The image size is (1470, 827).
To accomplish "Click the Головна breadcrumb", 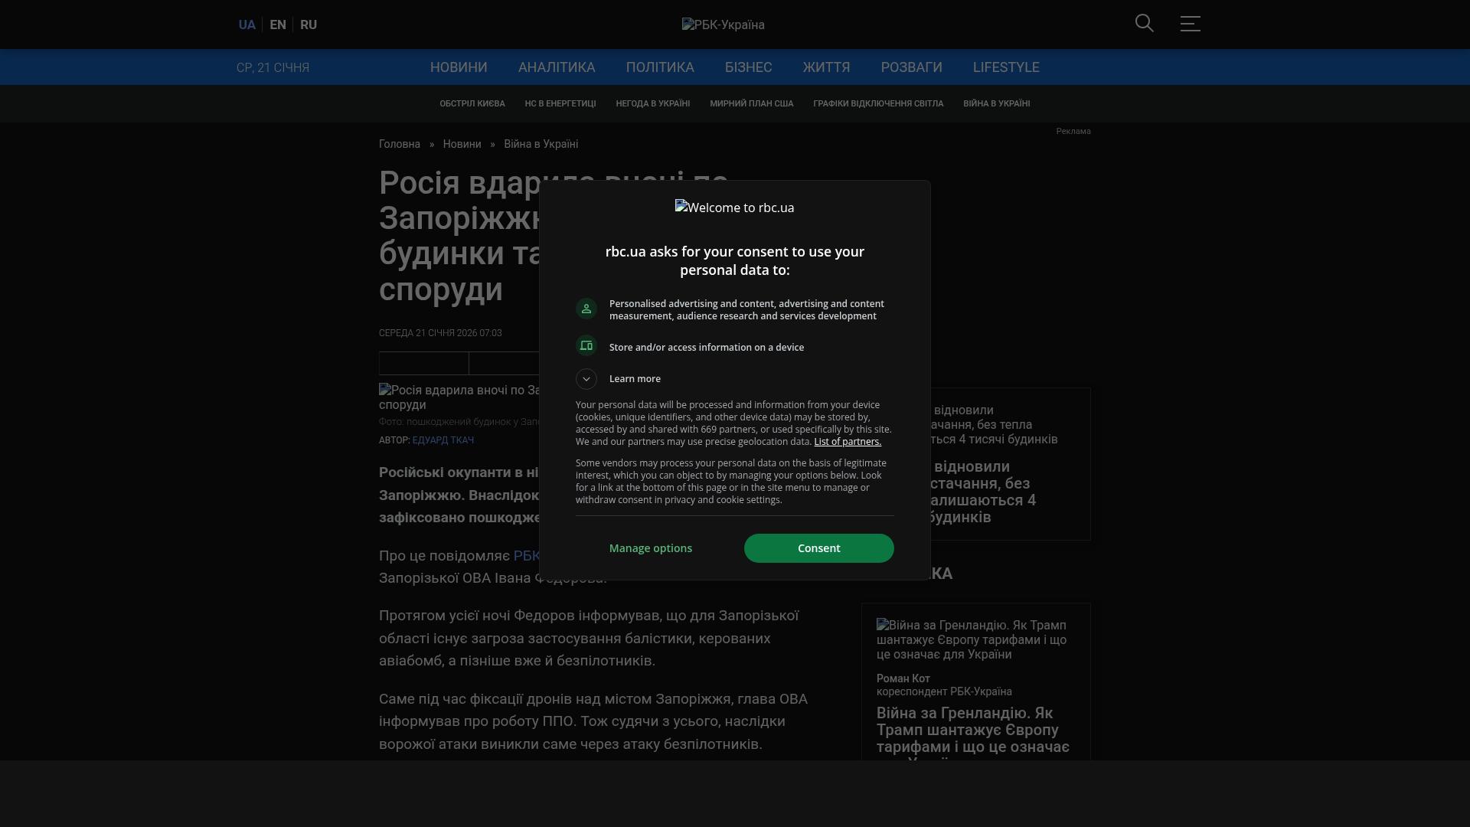I will [x=400, y=144].
